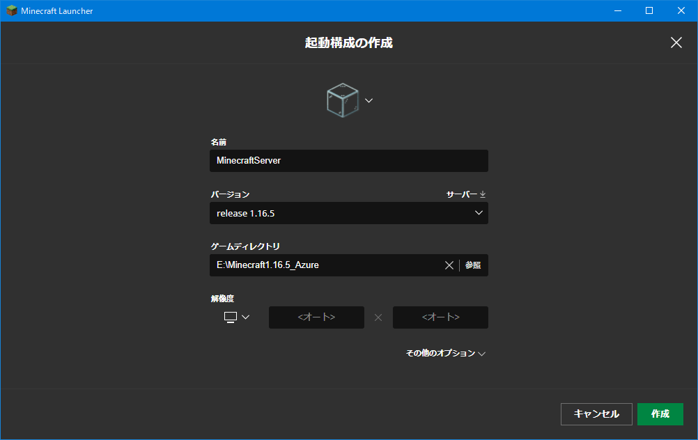Expand the profile icon chooser chevron
This screenshot has height=440, width=698.
369,100
